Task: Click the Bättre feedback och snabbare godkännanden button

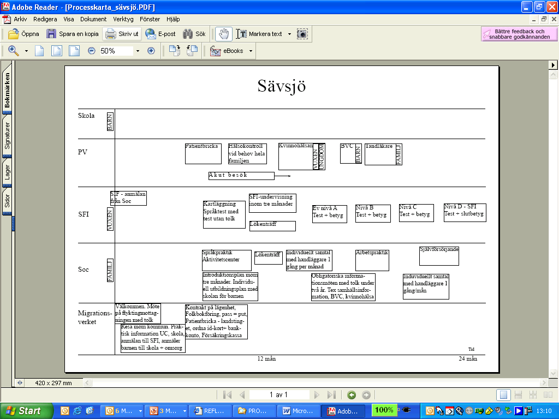Action: tap(519, 34)
